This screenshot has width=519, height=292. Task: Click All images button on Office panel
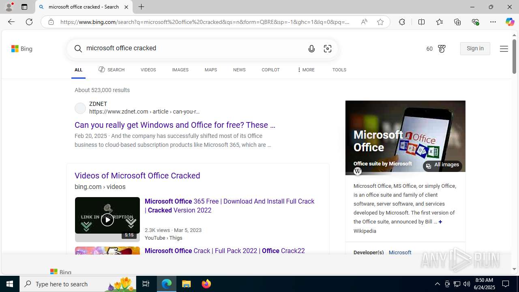[442, 165]
